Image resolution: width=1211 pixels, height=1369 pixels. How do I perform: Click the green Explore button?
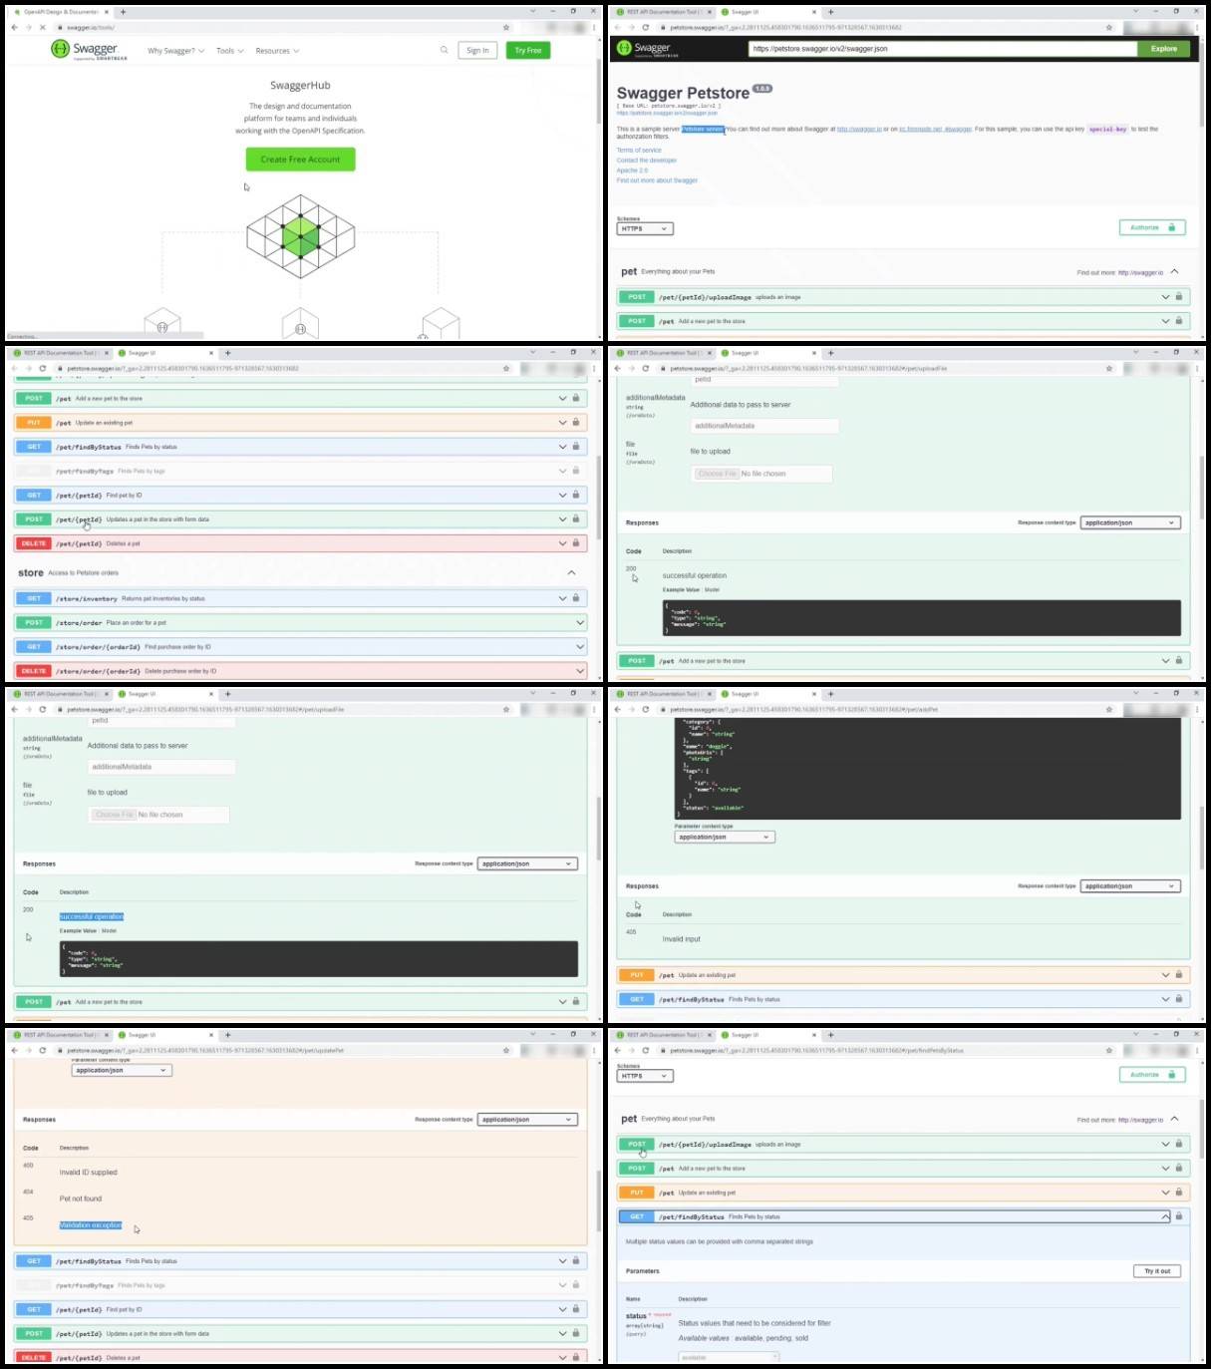[x=1163, y=48]
